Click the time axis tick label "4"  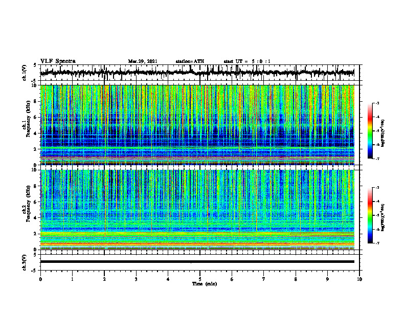click(x=168, y=279)
